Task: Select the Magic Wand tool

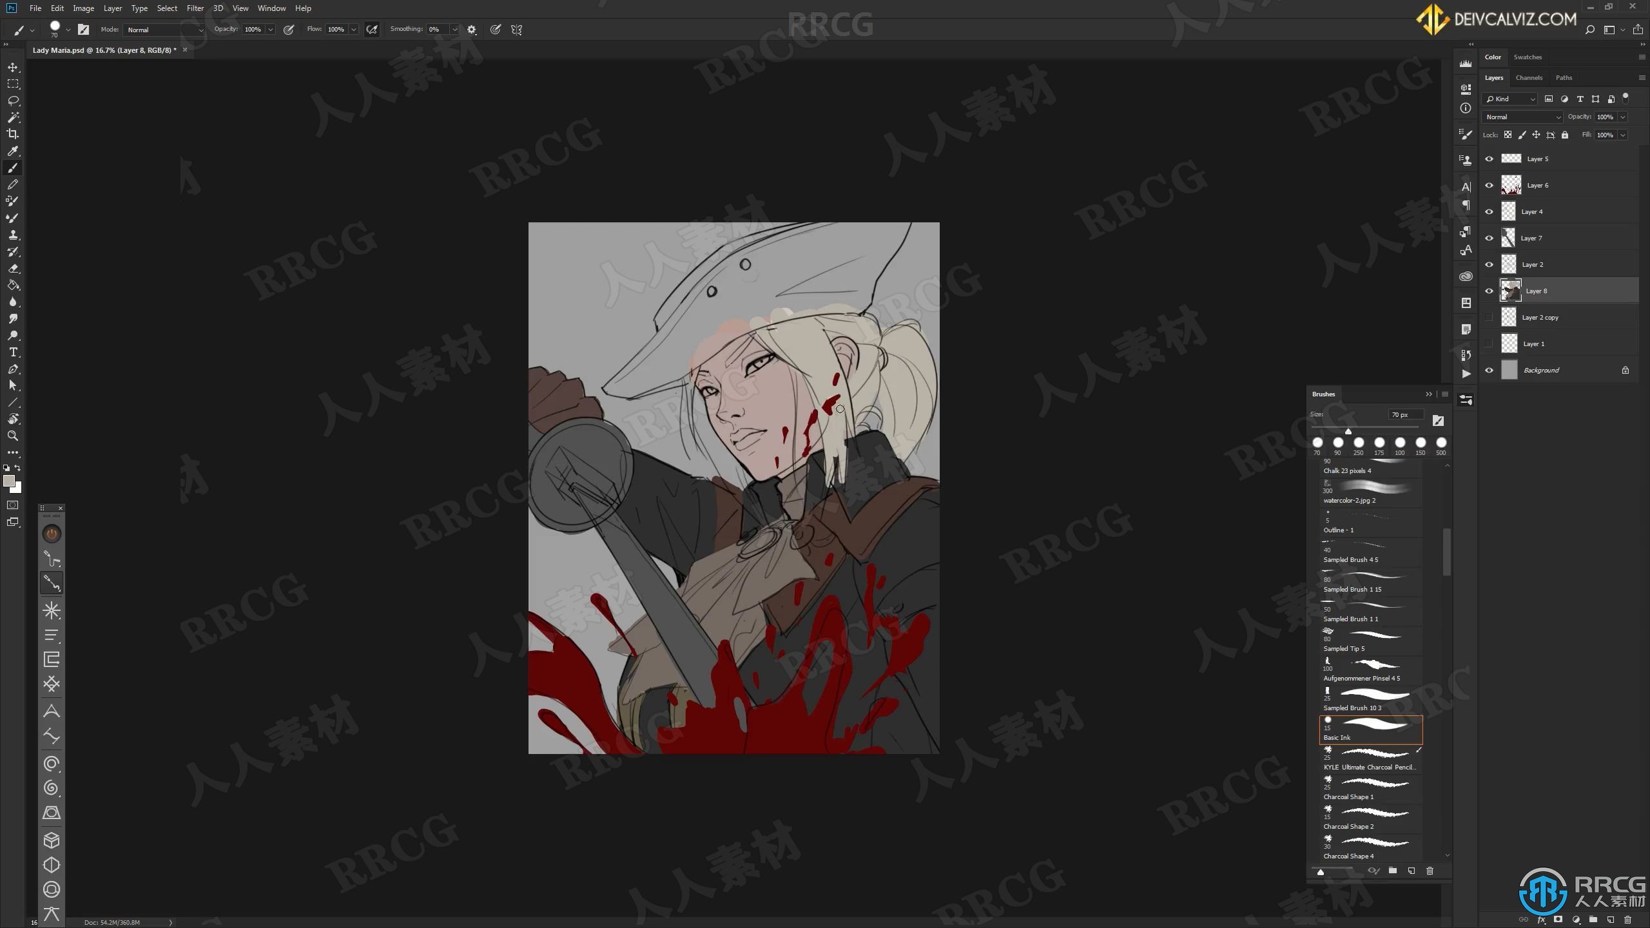Action: coord(13,117)
